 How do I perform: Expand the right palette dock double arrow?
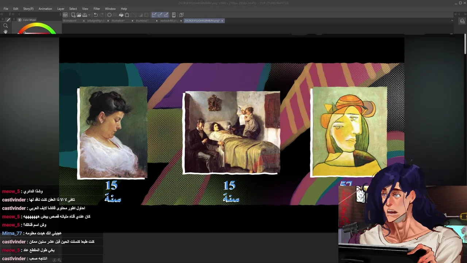456,14
